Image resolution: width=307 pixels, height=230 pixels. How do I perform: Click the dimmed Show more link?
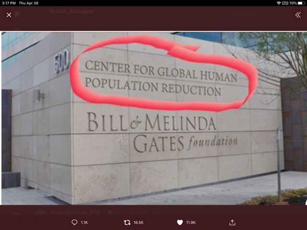click(231, 23)
